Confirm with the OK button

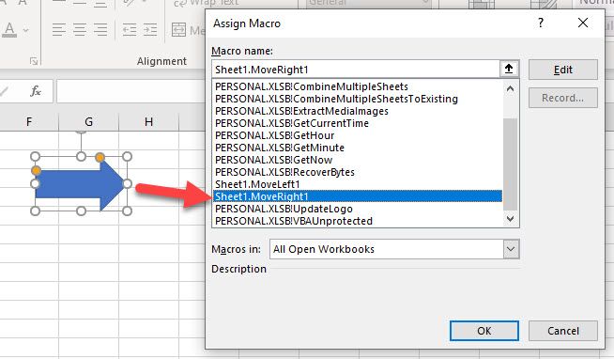click(484, 331)
